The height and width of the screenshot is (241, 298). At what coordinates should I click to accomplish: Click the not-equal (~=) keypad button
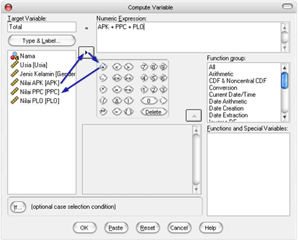click(128, 90)
